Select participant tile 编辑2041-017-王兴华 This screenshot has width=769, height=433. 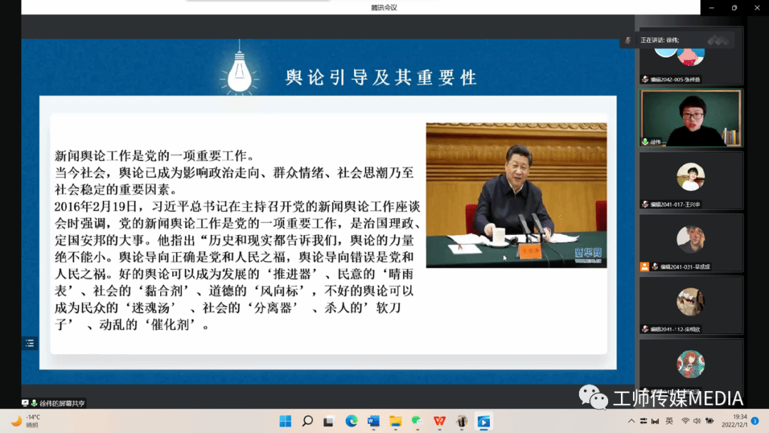[x=690, y=180]
